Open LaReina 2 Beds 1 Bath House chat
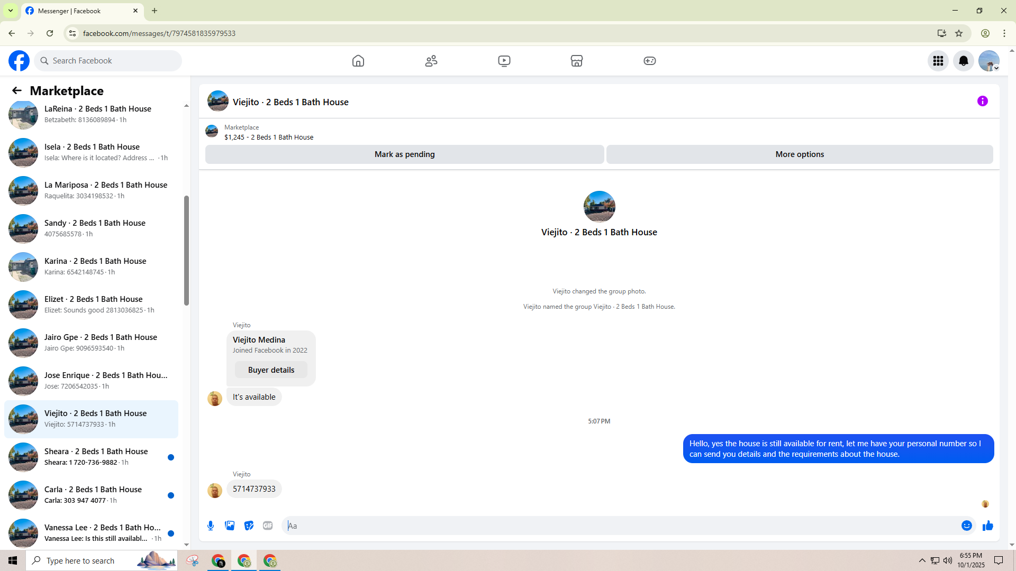This screenshot has height=571, width=1016. coord(91,114)
